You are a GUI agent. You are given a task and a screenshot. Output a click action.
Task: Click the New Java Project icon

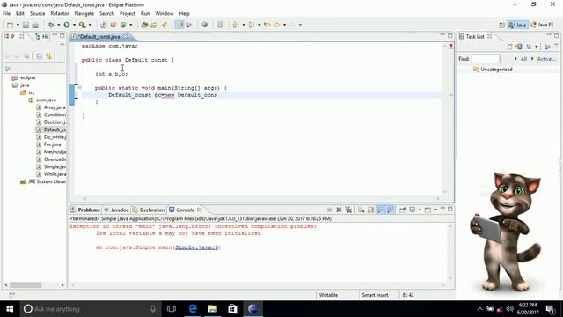click(104, 25)
